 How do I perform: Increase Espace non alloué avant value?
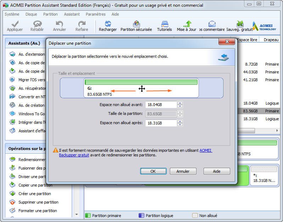[x=180, y=103]
